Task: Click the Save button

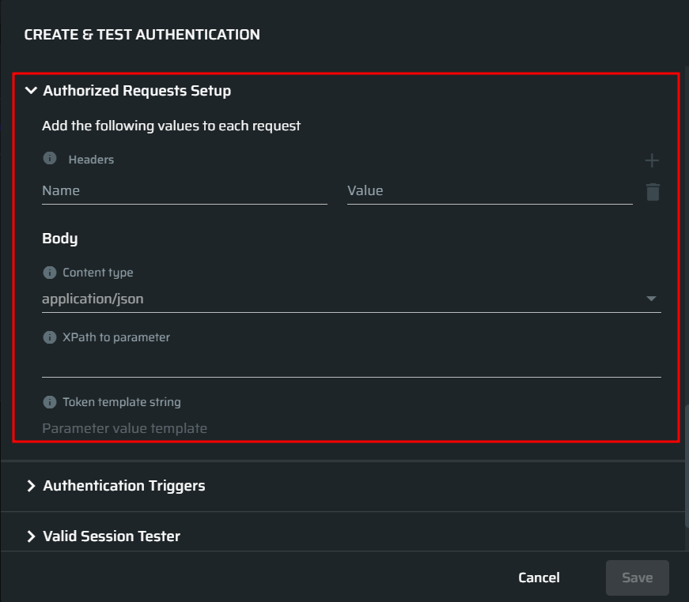Action: (638, 578)
